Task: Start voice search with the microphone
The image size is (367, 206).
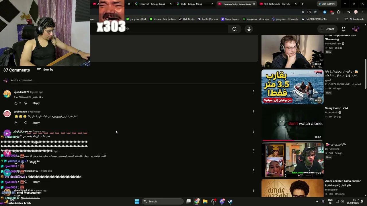Action: (x=249, y=29)
